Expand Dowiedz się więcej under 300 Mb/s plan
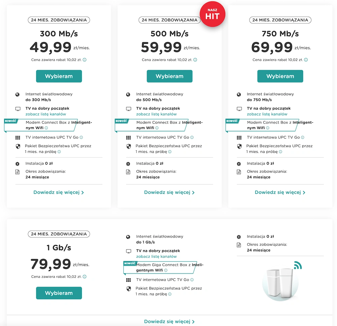This screenshot has width=337, height=326. 59,192
